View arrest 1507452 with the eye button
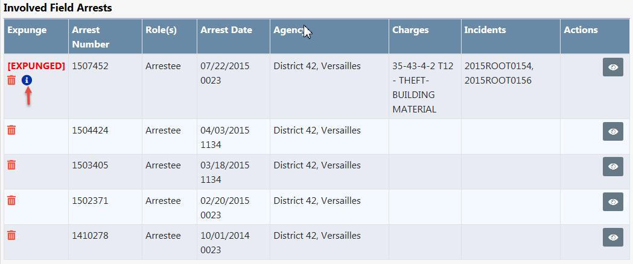This screenshot has height=264, width=633. click(612, 67)
